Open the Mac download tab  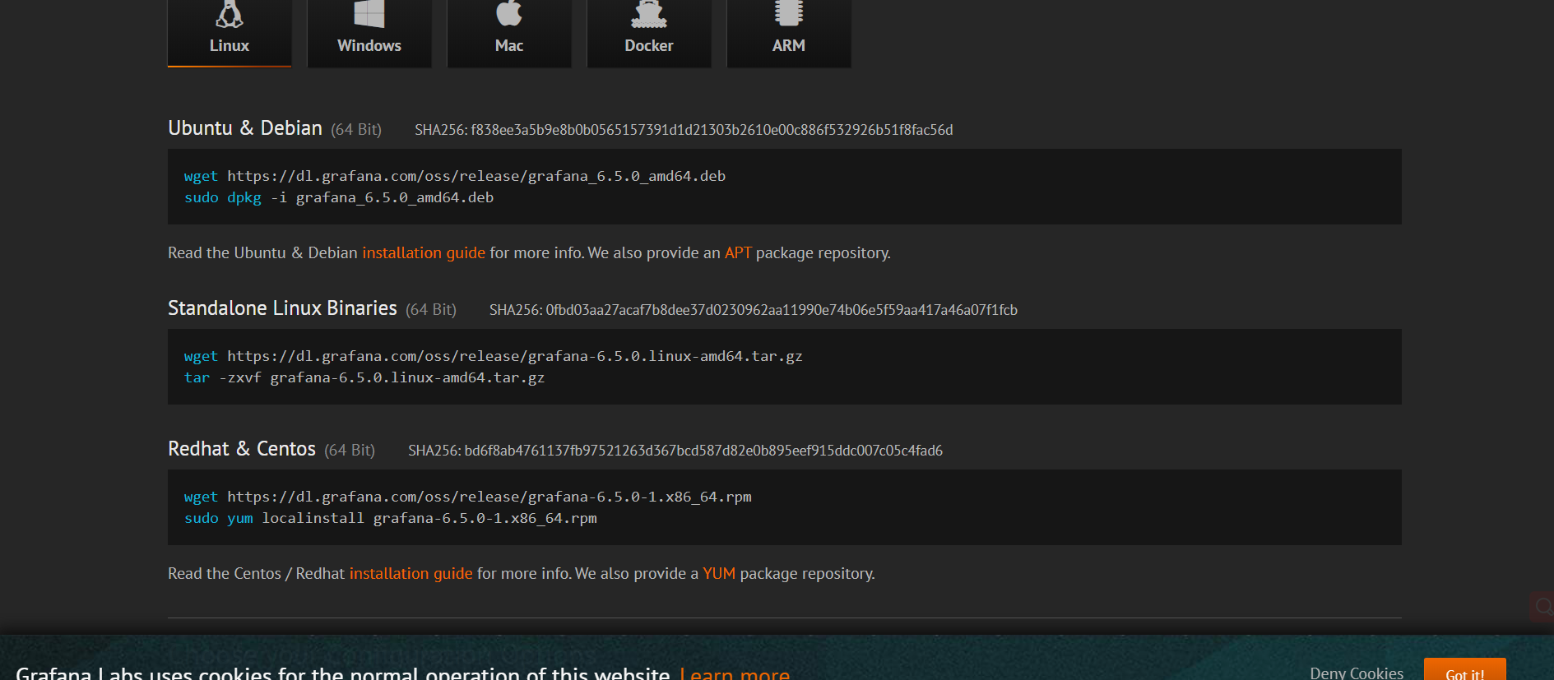[x=509, y=33]
